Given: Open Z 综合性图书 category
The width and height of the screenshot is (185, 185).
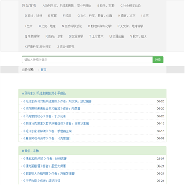Looking at the screenshot, I should click(66, 47).
